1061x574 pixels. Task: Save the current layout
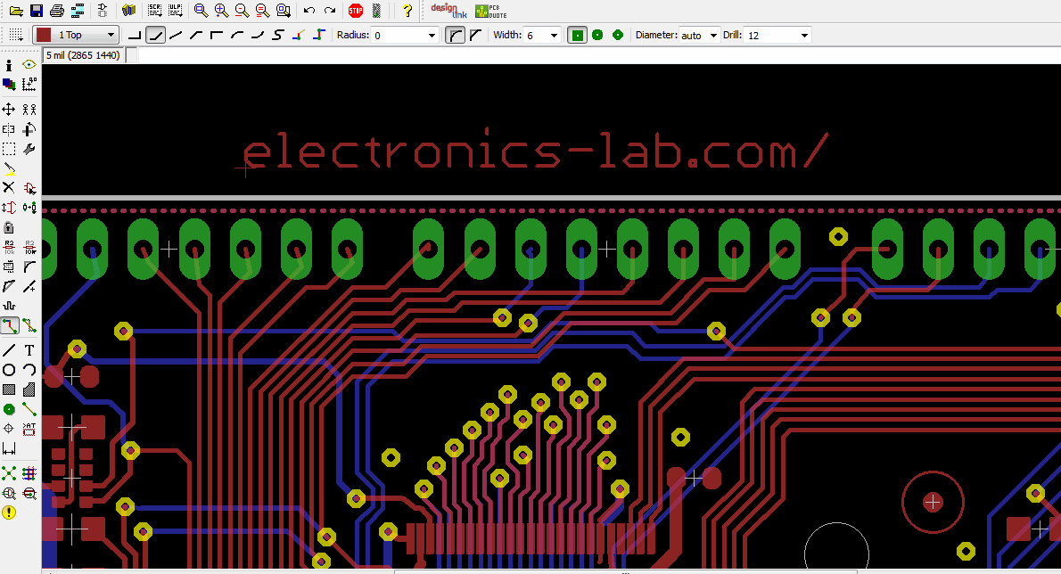tap(36, 11)
